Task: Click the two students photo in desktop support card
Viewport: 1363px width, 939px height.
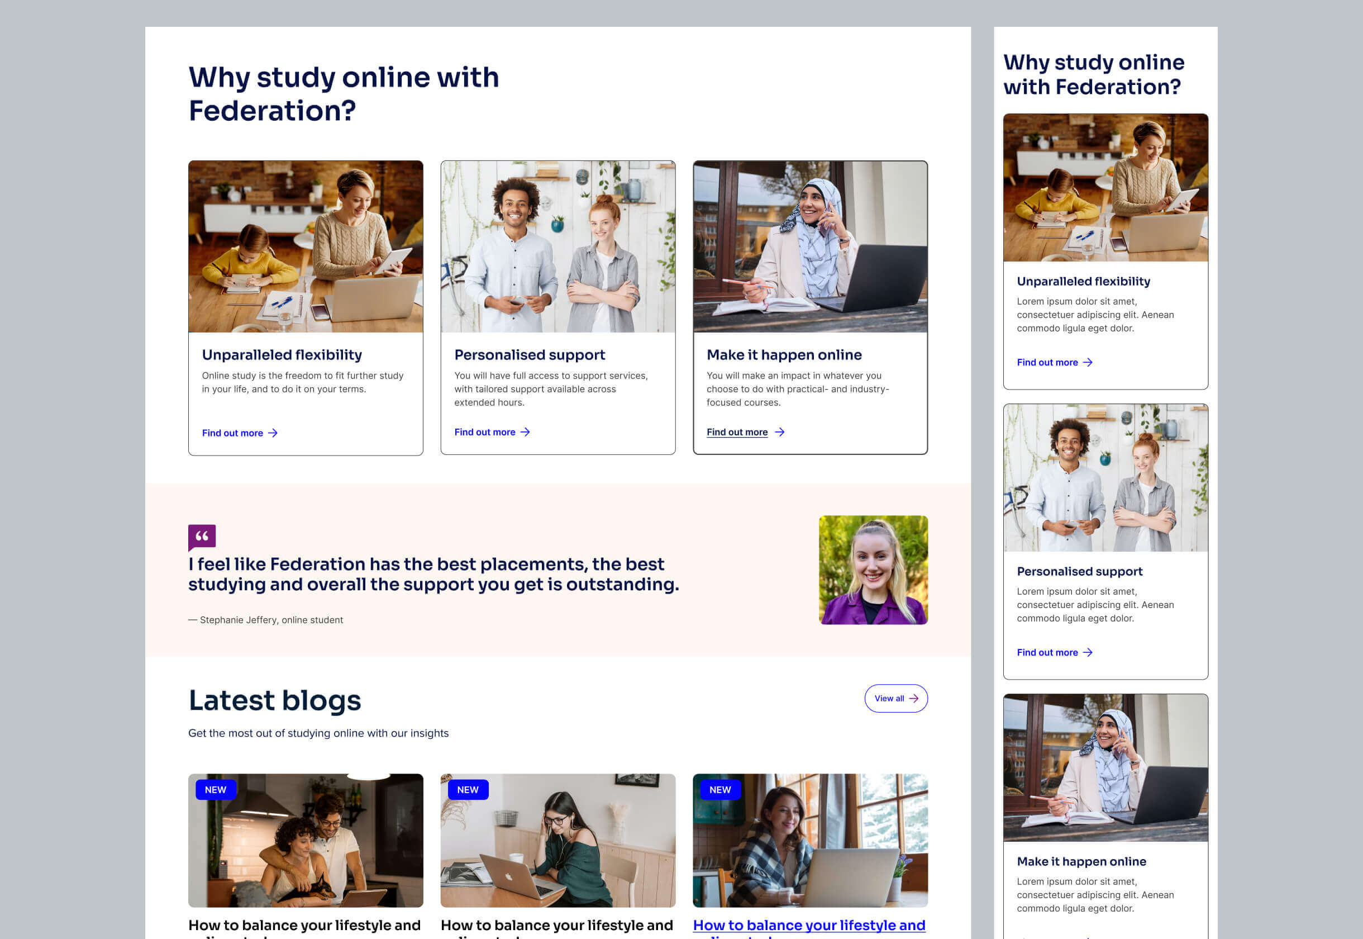Action: tap(558, 246)
